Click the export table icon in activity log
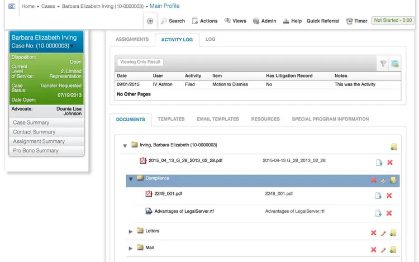Viewport: 419px width, 262px height. click(395, 64)
